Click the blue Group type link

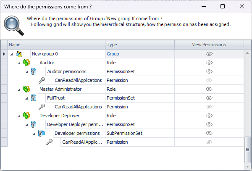(x=113, y=54)
